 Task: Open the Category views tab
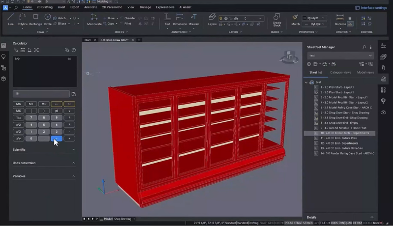tap(340, 72)
